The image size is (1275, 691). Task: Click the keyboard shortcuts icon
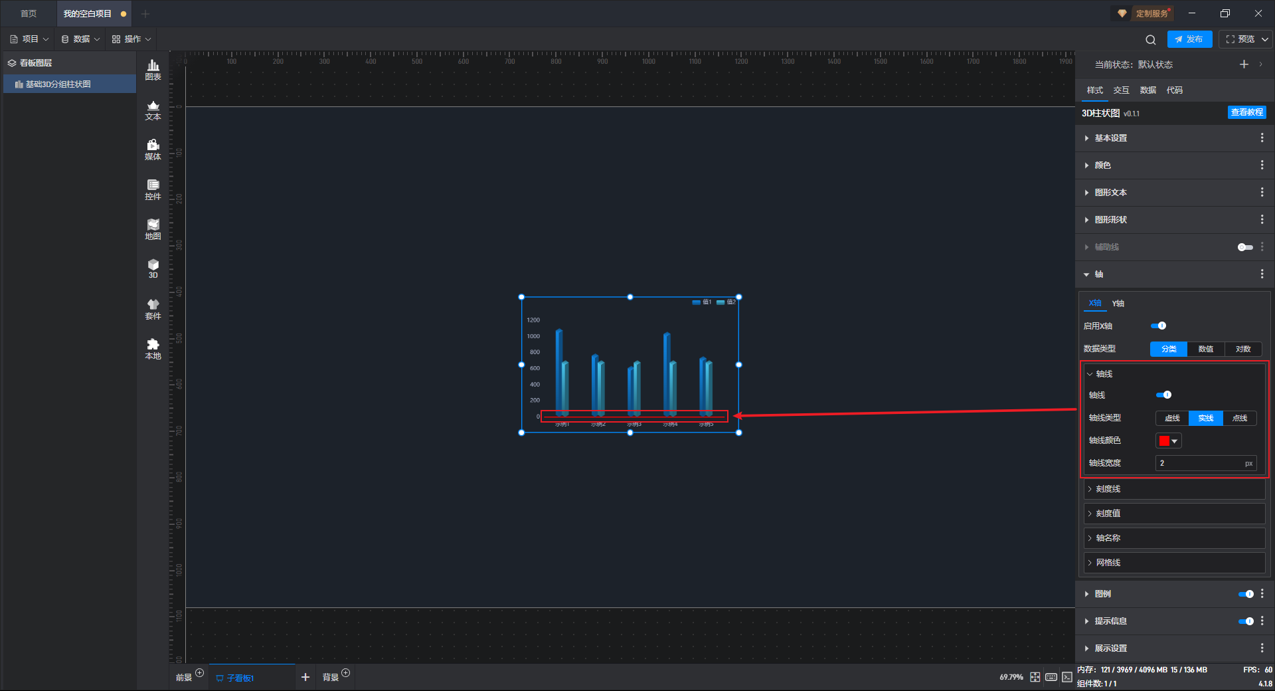click(1051, 677)
